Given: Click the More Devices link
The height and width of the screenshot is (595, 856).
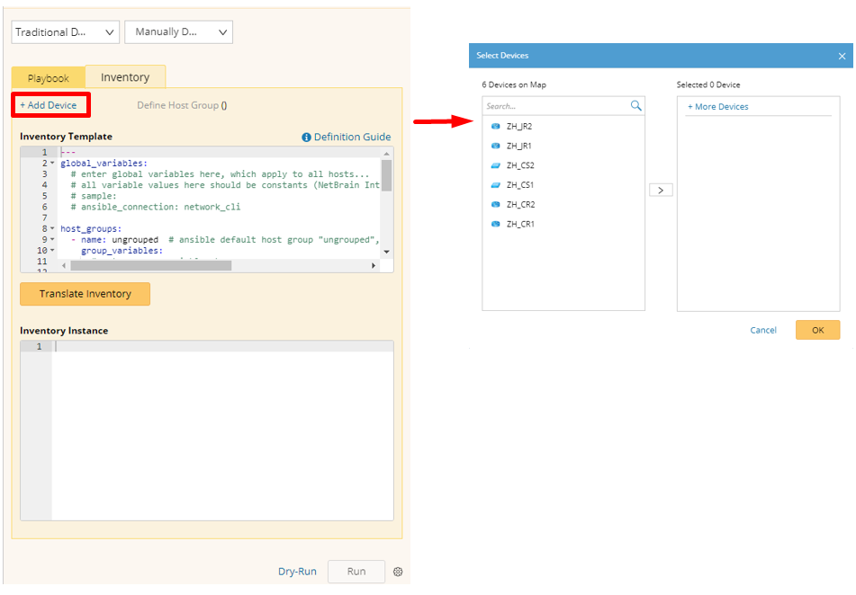Looking at the screenshot, I should click(718, 107).
